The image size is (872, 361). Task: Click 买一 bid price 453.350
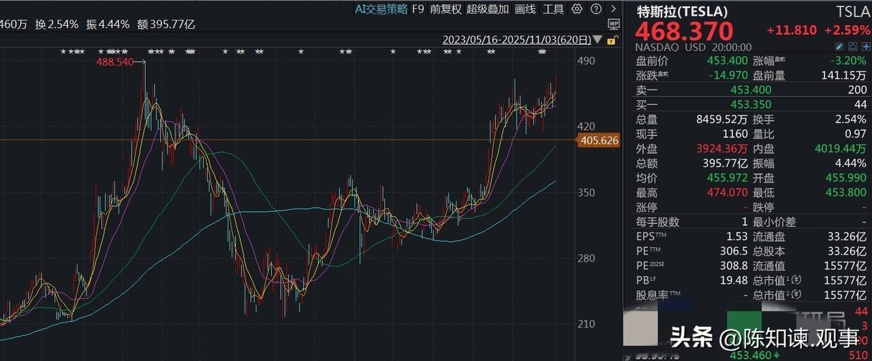(751, 105)
